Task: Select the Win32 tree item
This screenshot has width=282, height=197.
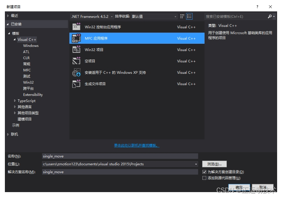Action: coord(28,82)
